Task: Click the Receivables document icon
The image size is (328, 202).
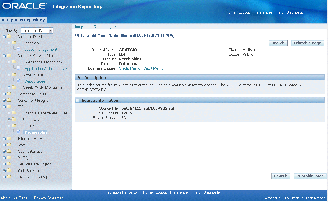Action: coord(18,132)
